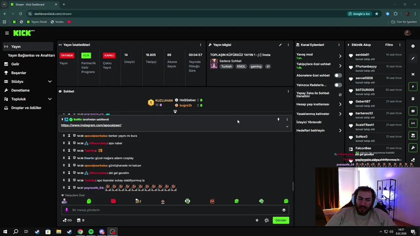Open Etkinlik Akışı panel options menu

[x=400, y=45]
